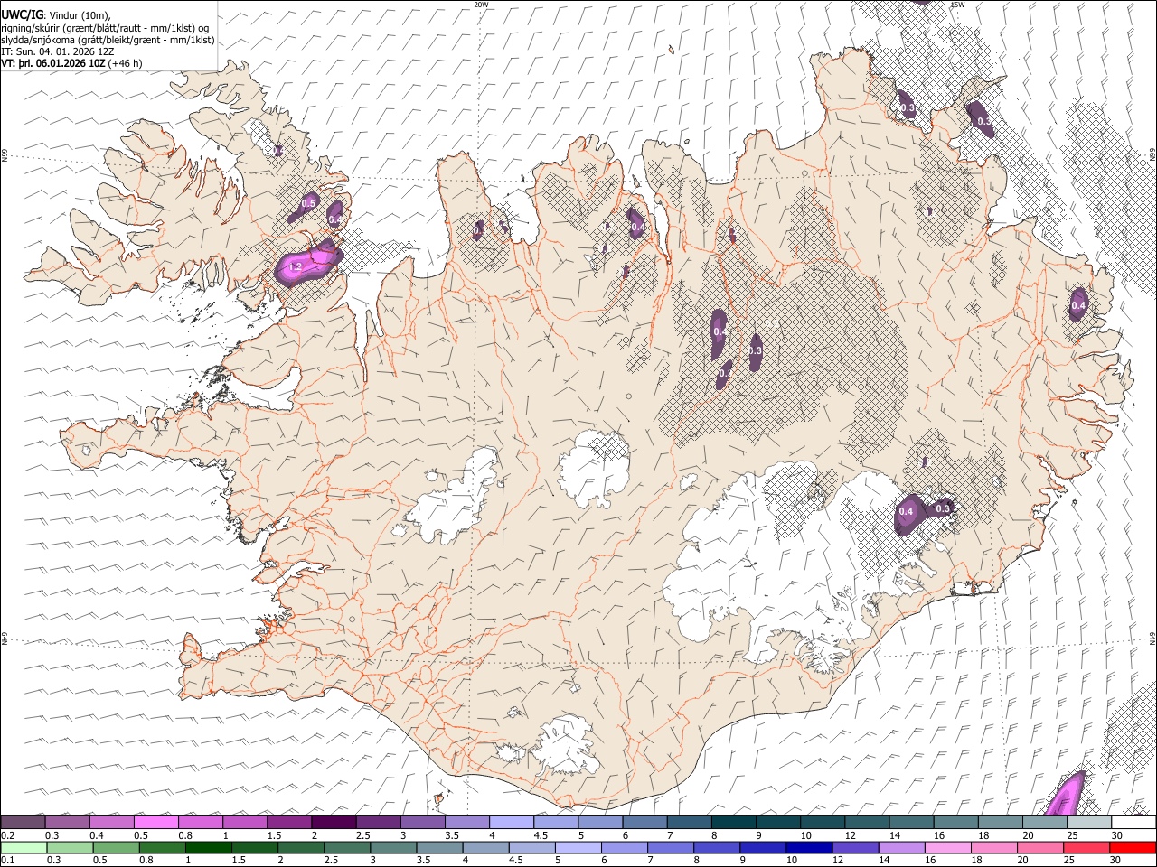Pick the green swatch labeled 2, bottom legend
Screen dimensions: 1157x867
click(301, 848)
